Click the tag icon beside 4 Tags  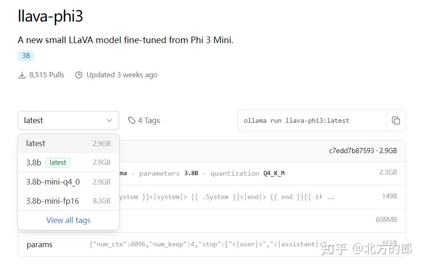(x=132, y=121)
